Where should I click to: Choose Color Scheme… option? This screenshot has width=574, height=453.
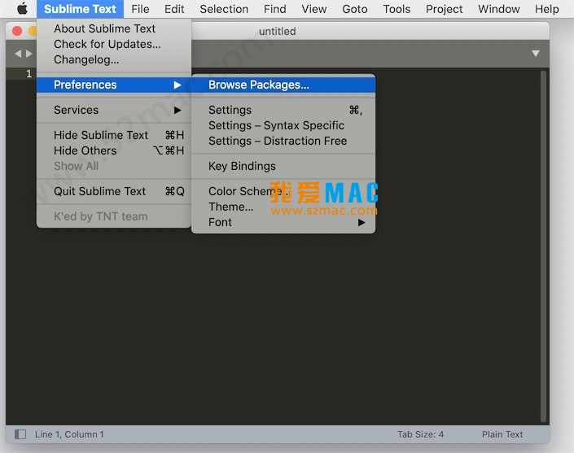click(283, 191)
